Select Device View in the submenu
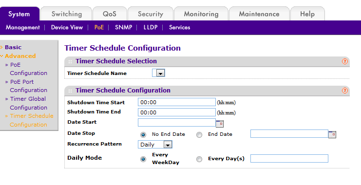 click(67, 27)
